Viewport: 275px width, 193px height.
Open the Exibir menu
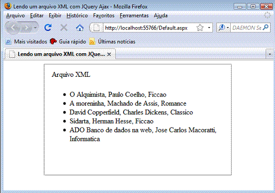coord(55,16)
